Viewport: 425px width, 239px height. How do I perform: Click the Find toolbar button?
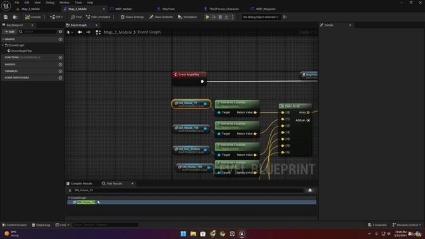click(x=76, y=17)
